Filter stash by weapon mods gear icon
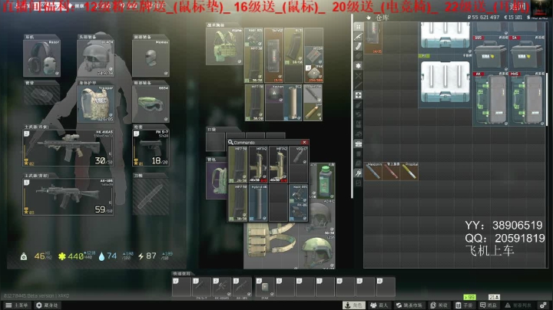 pos(359,66)
